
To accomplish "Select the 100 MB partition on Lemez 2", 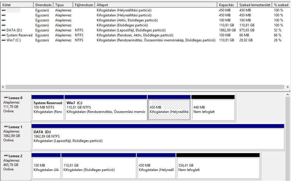I will (46, 166).
